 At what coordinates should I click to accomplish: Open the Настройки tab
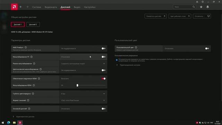coord(89,7)
